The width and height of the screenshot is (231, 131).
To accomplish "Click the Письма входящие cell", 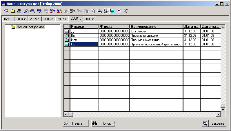I will [x=156, y=36].
